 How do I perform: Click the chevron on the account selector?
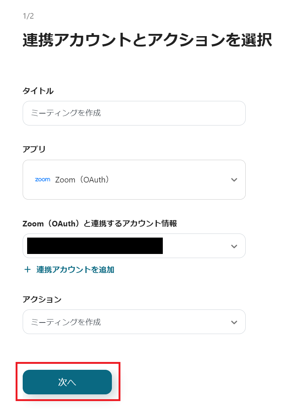(x=234, y=246)
